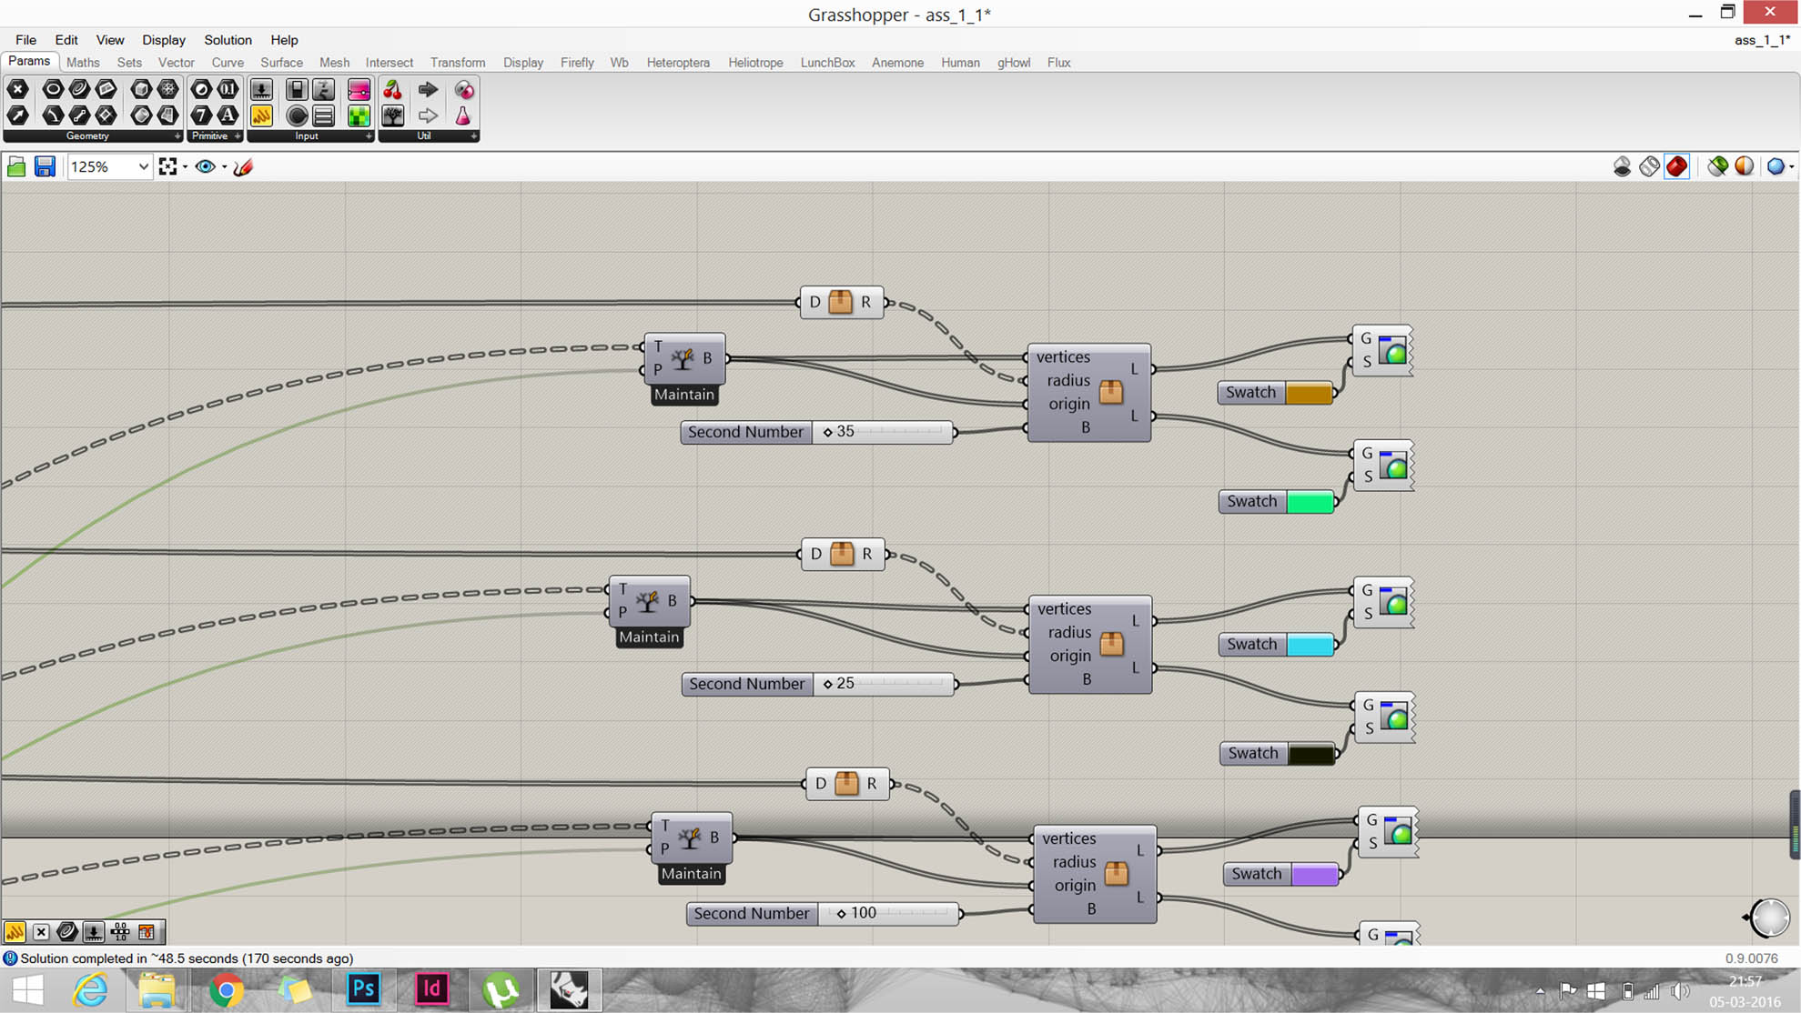Choose the Data Dam tree icon in Util
Viewport: 1801px width, 1013px height.
(x=392, y=115)
